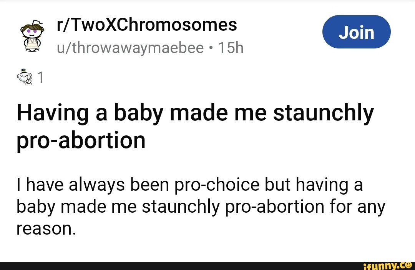Click the 15h timestamp
The width and height of the screenshot is (415, 270).
click(x=231, y=47)
